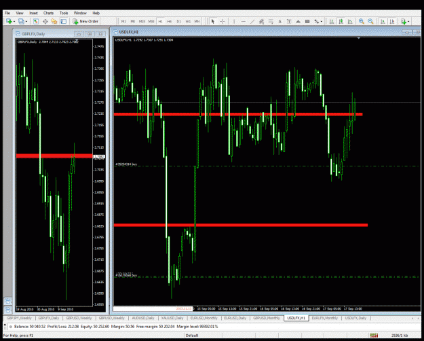This screenshot has width=424, height=341.
Task: Select the lower red line in USDLFX chart
Action: 241,225
